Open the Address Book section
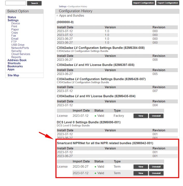The image size is (183, 186). (17, 60)
